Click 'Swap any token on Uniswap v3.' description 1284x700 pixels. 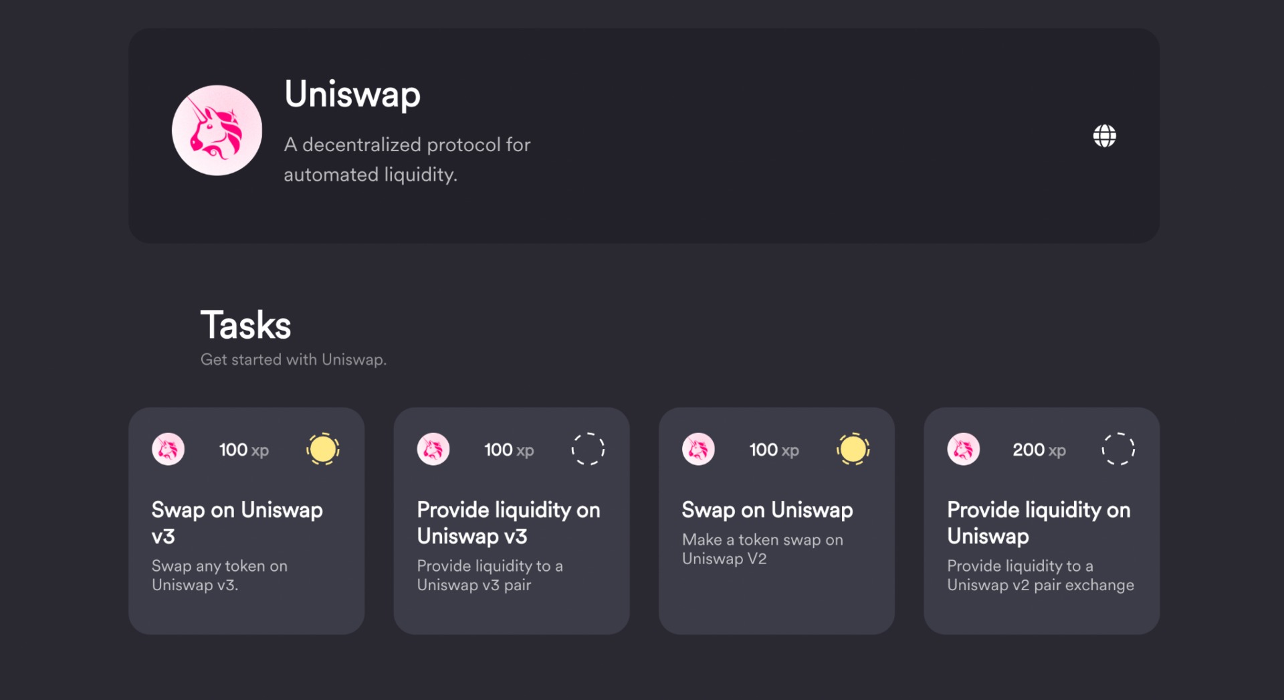[219, 576]
